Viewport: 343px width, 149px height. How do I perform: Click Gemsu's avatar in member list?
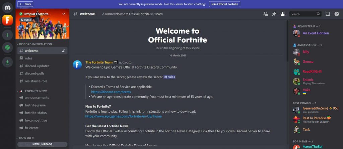pos(296,62)
